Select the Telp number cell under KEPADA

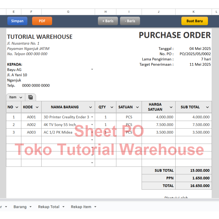(x=36, y=85)
